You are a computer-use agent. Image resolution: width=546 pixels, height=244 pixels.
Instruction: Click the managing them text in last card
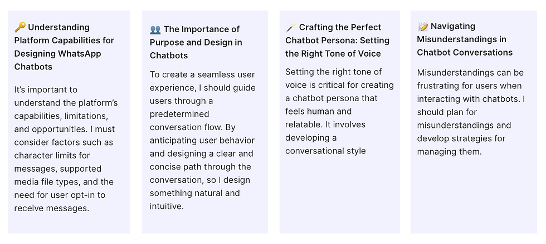(448, 152)
